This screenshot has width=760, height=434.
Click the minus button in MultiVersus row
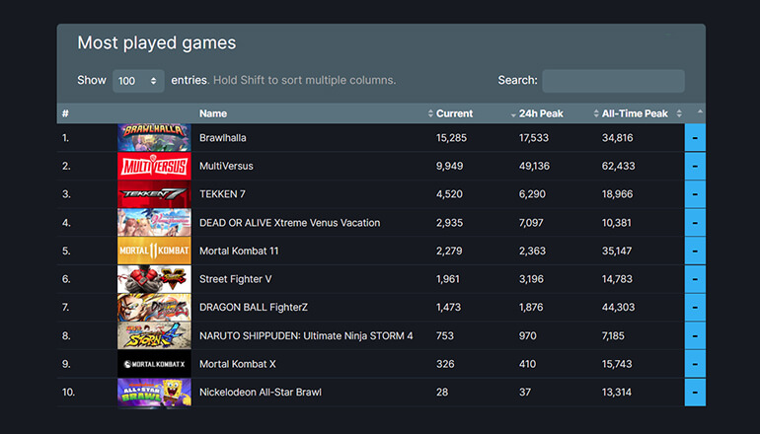tap(695, 166)
